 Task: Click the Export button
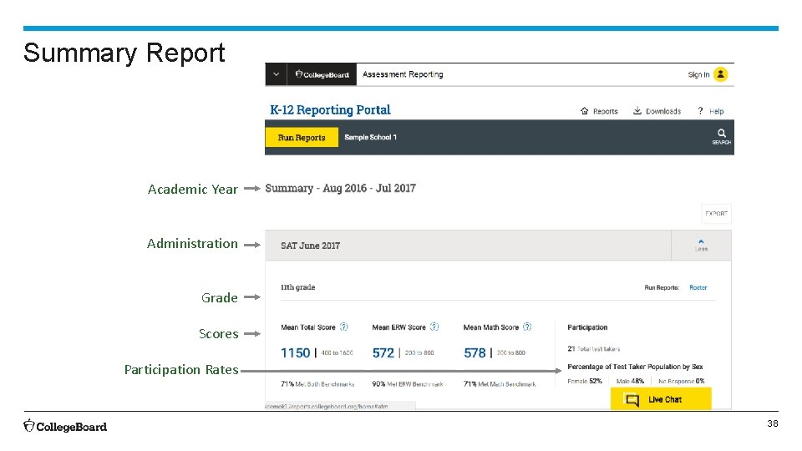(x=716, y=214)
